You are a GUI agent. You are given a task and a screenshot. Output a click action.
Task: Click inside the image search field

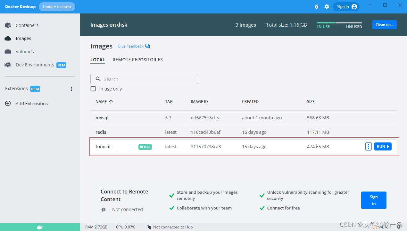pyautogui.click(x=144, y=79)
